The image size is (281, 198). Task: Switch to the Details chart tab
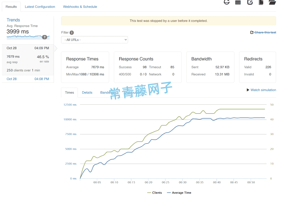[x=87, y=93]
